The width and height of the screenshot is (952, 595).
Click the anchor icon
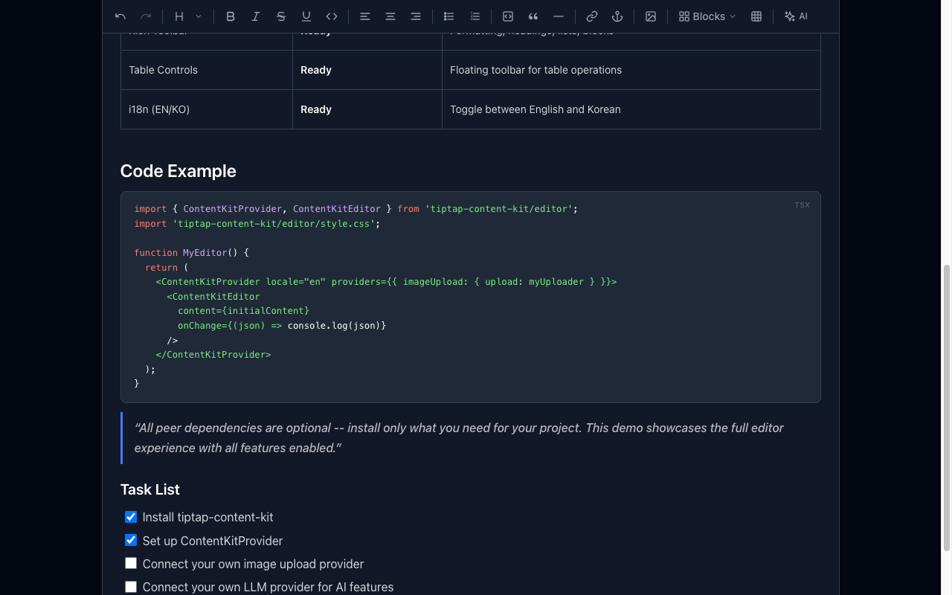617,16
